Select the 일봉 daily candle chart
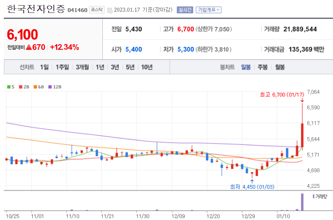Viewport: 333px width, 220px height. [x=246, y=67]
